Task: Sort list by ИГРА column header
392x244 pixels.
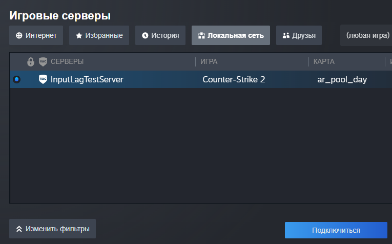Action: coord(209,61)
